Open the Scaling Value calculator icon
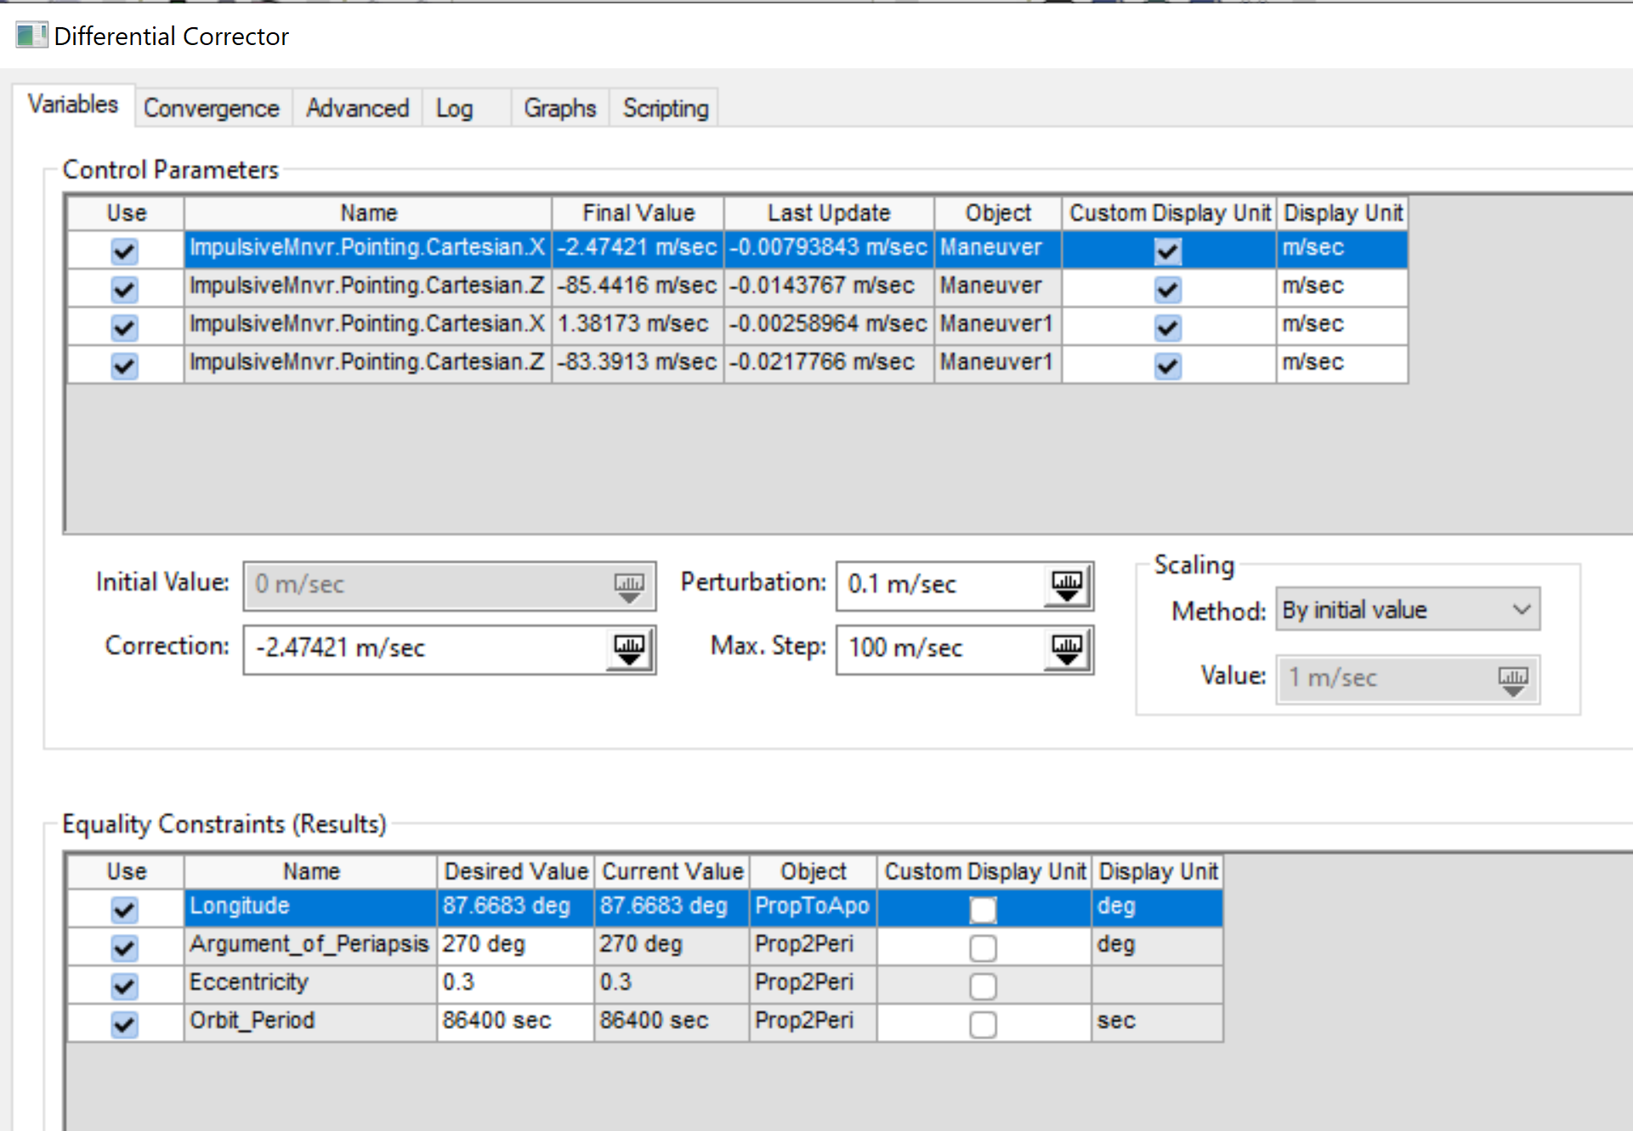The height and width of the screenshot is (1131, 1633). click(x=1513, y=680)
